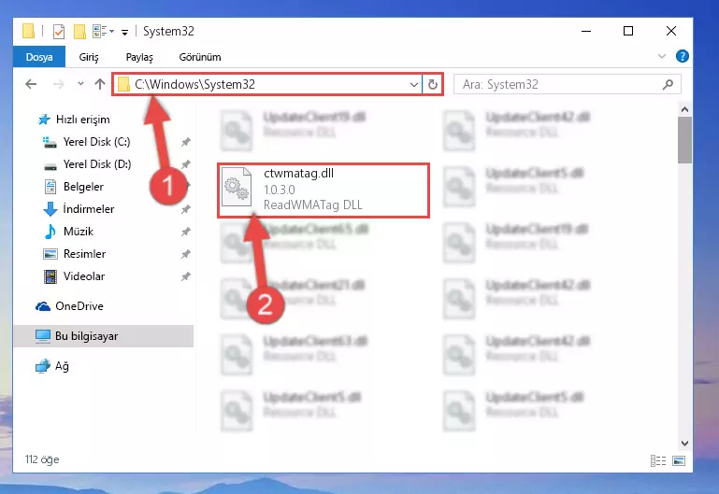The height and width of the screenshot is (494, 719).
Task: Open the Help question mark icon
Action: point(683,56)
